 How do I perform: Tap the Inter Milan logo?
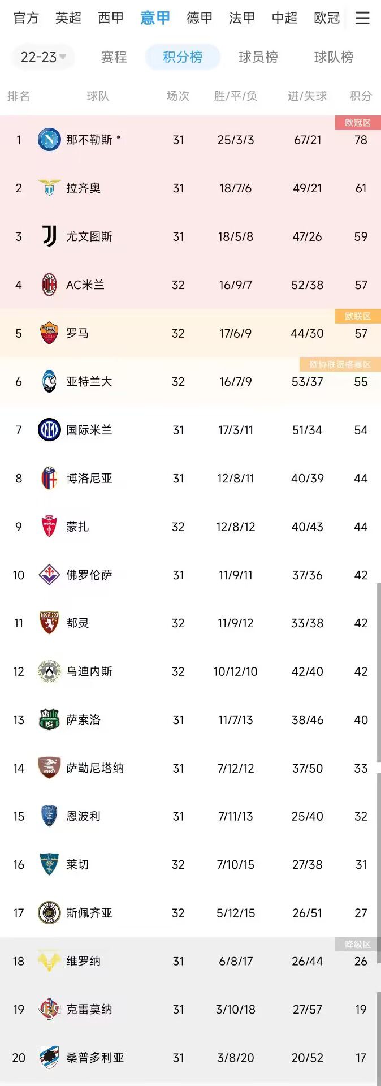point(49,430)
